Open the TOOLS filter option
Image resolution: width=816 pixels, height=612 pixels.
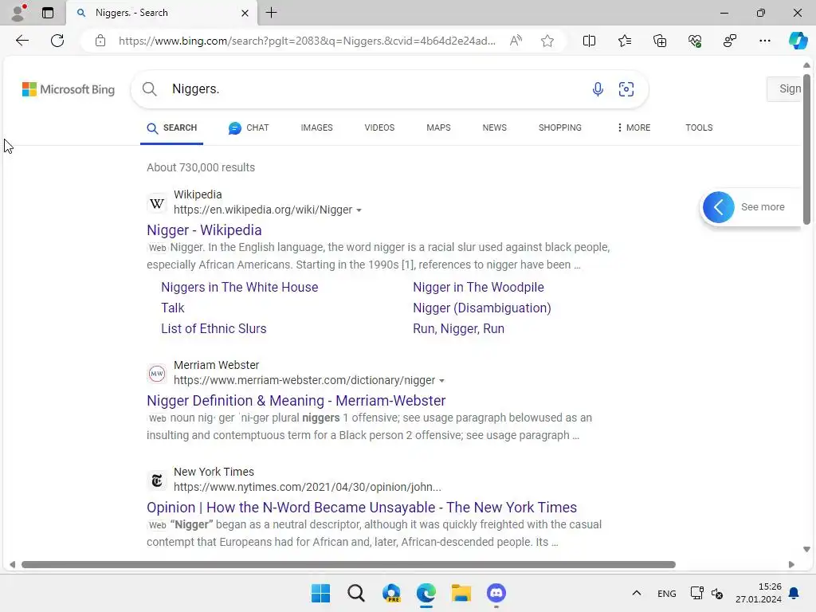pos(699,127)
